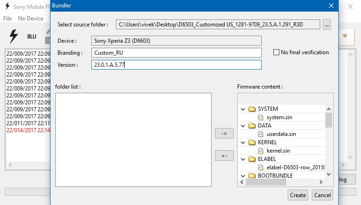Click firmware tree horizontal scrollbar thumb
Screen dimensions: 361x205
click(266, 182)
